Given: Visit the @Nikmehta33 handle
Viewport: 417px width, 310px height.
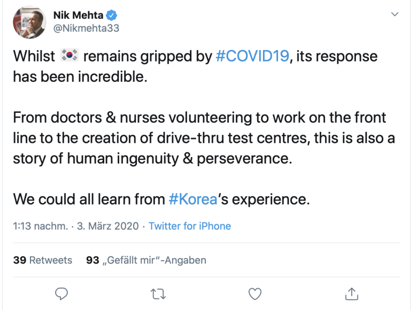Looking at the screenshot, I should tap(86, 29).
